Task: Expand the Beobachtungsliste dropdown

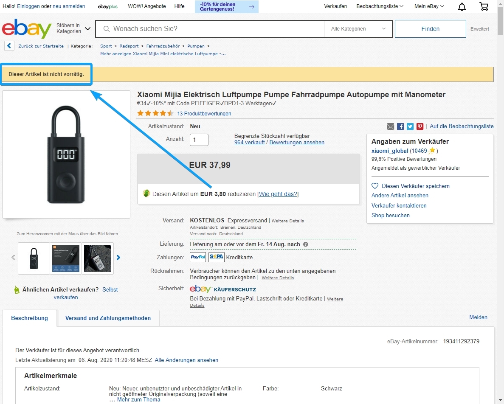Action: coord(380,6)
